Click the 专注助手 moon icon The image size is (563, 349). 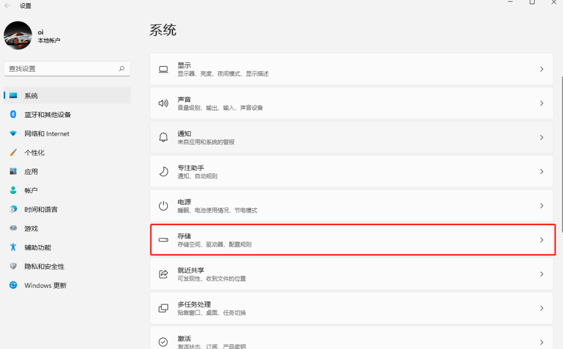pyautogui.click(x=163, y=171)
